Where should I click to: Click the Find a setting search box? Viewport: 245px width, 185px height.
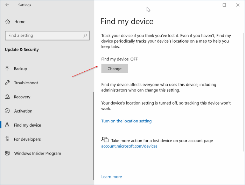47,35
